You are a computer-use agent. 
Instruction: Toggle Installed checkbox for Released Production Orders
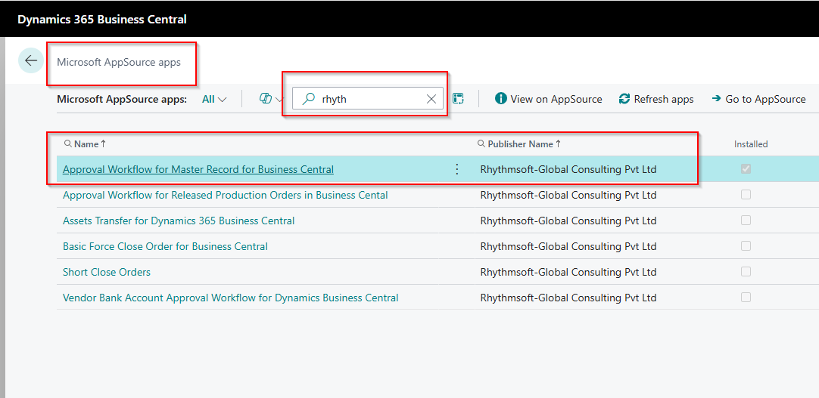coord(746,194)
